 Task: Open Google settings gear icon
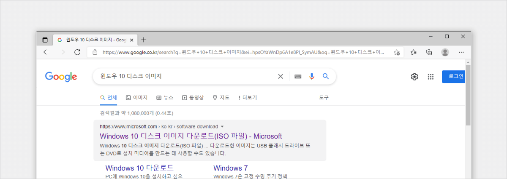click(414, 77)
